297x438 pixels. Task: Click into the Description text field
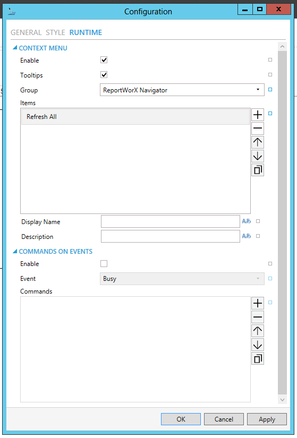pyautogui.click(x=171, y=236)
